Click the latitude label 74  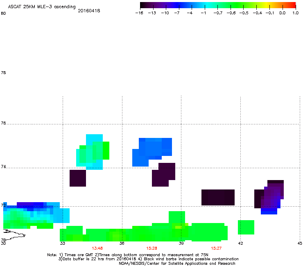(x=3, y=167)
